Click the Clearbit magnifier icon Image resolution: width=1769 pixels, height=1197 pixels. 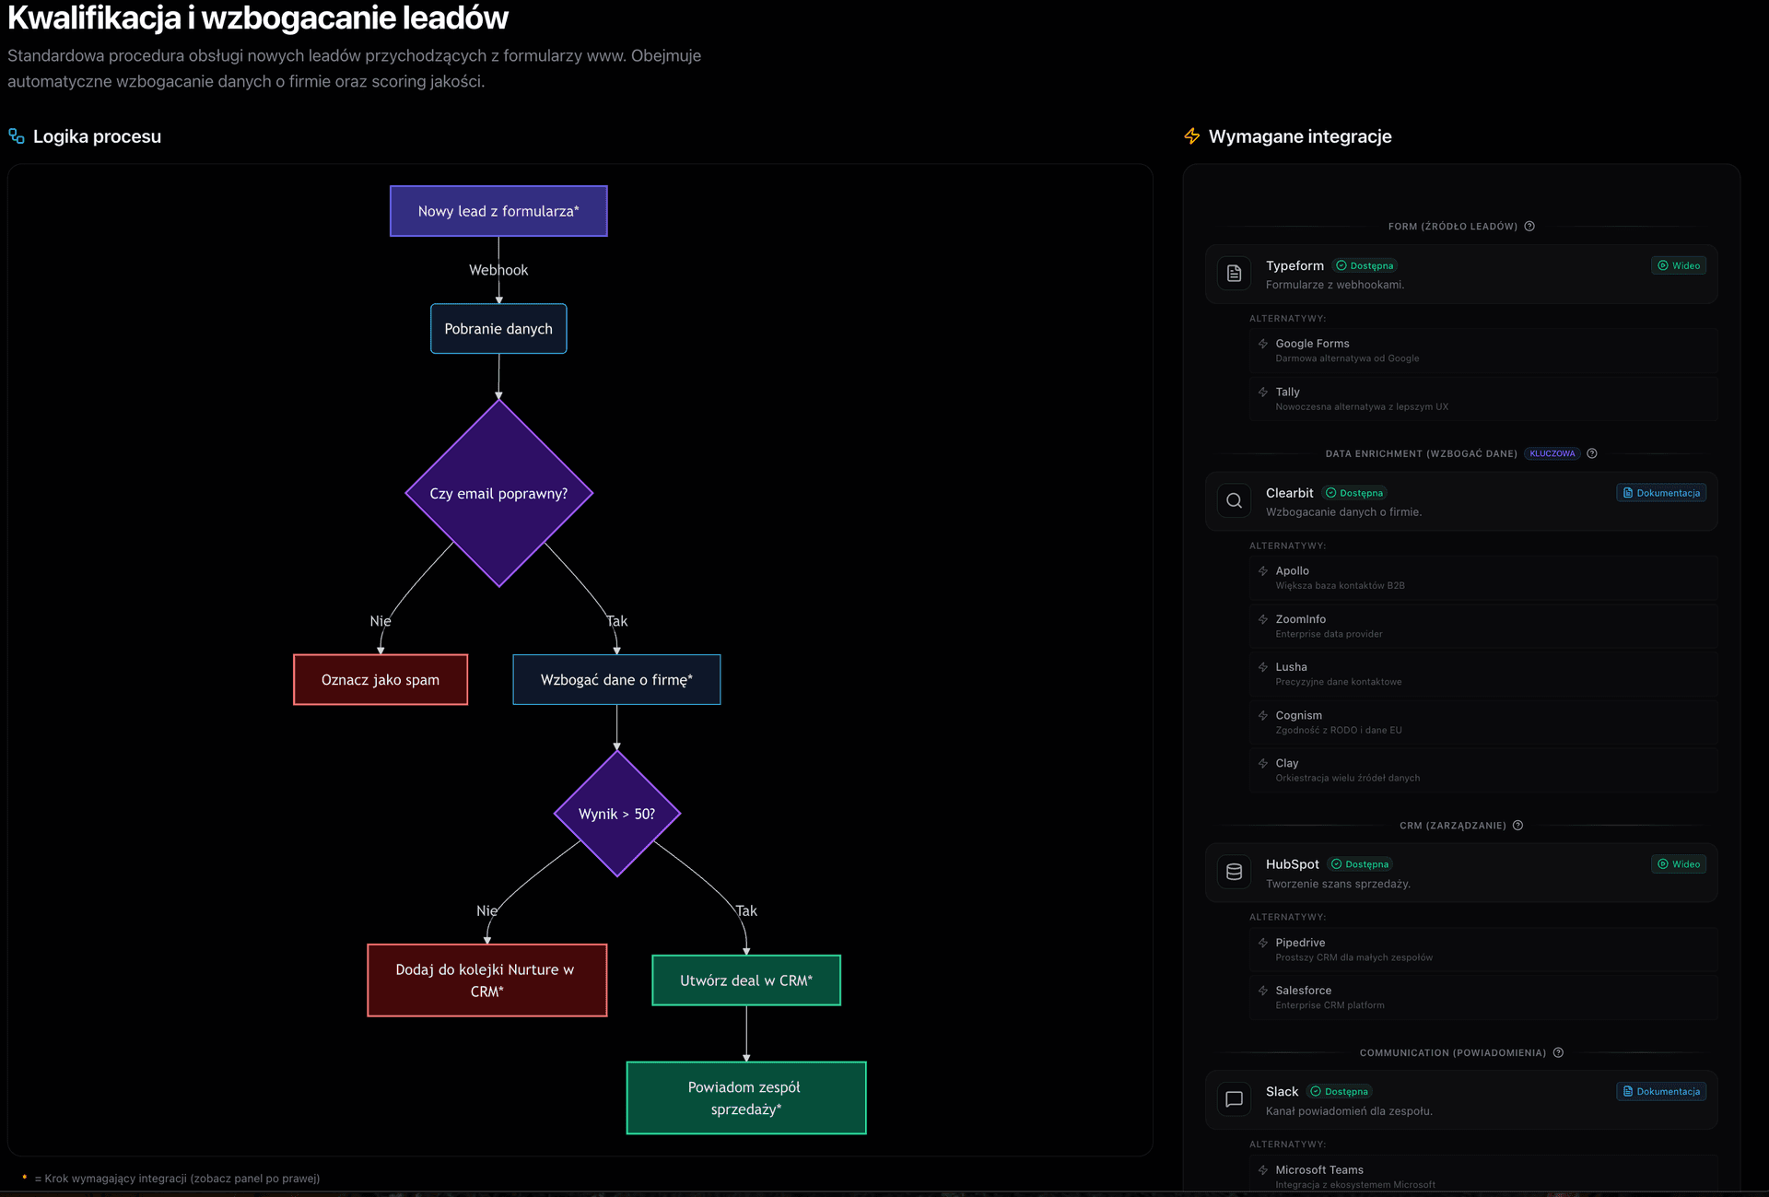1235,500
